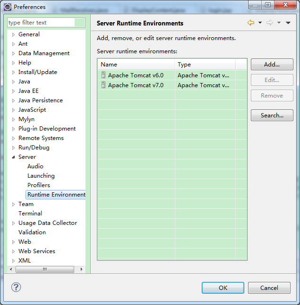Select Audio under Server
This screenshot has height=305, width=300.
(x=35, y=166)
